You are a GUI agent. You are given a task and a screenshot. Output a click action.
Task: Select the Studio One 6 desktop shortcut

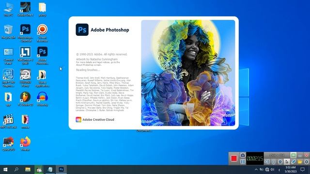click(x=25, y=9)
